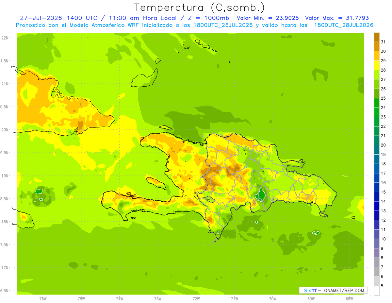Click the orange swatch between 30 and 31
Viewport: 392px width, 303px height.
pyautogui.click(x=377, y=47)
